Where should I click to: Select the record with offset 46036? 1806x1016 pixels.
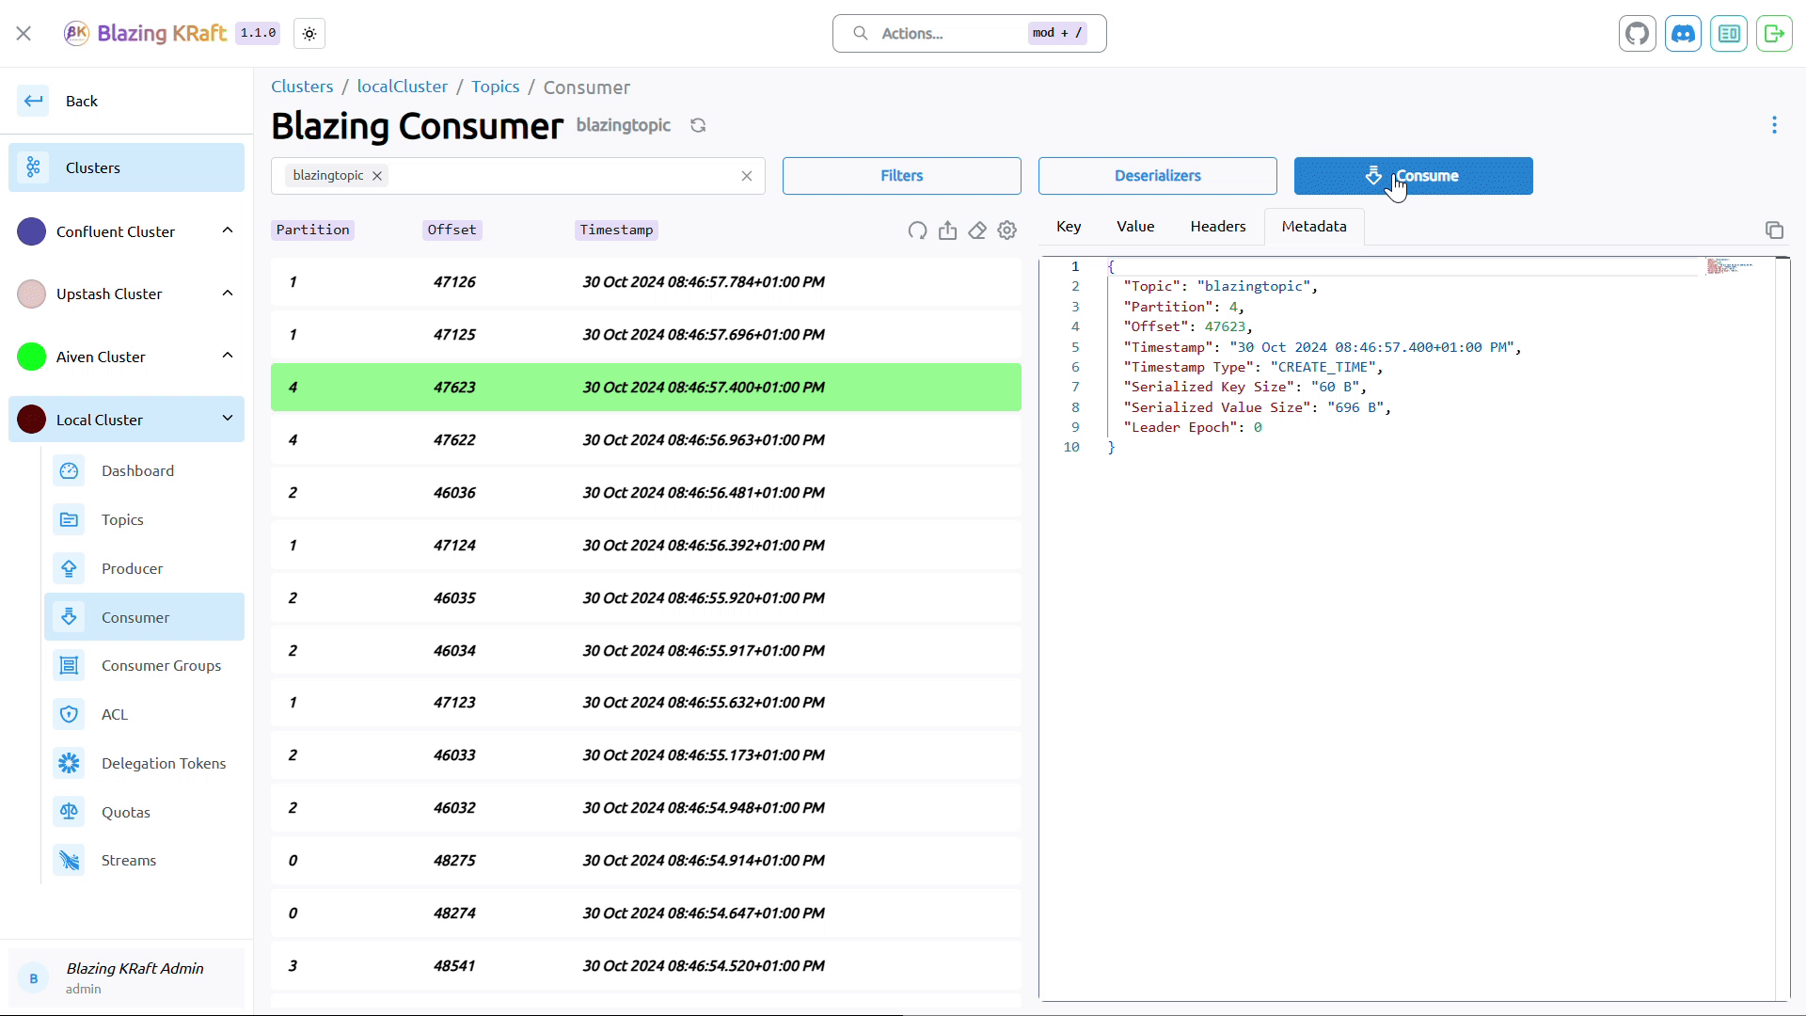click(x=645, y=493)
